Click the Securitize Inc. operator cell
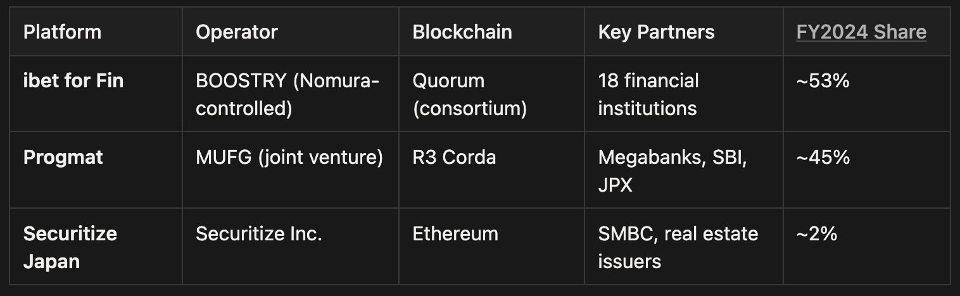Screen dimensions: 960x296 click(258, 234)
